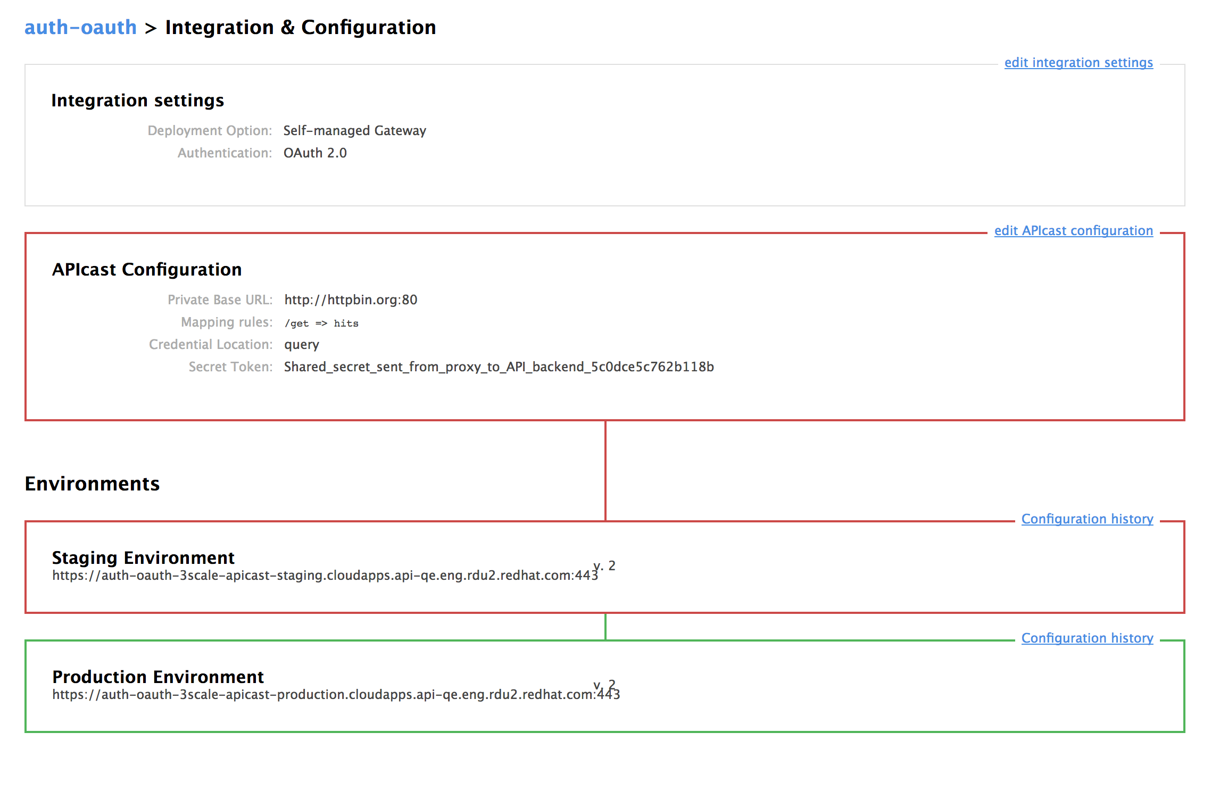
Task: Click the Production Environment heading
Action: 158,677
